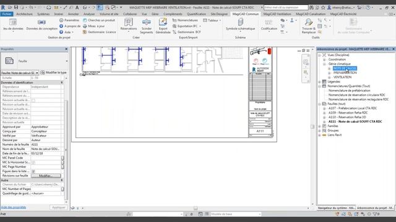Click the navigation wheel in view
Image resolution: width=396 pixels, height=222 pixels.
click(306, 62)
